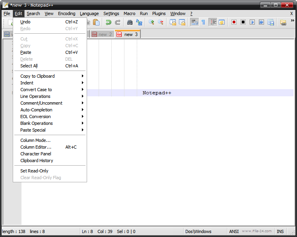Open the Language menu

89,13
